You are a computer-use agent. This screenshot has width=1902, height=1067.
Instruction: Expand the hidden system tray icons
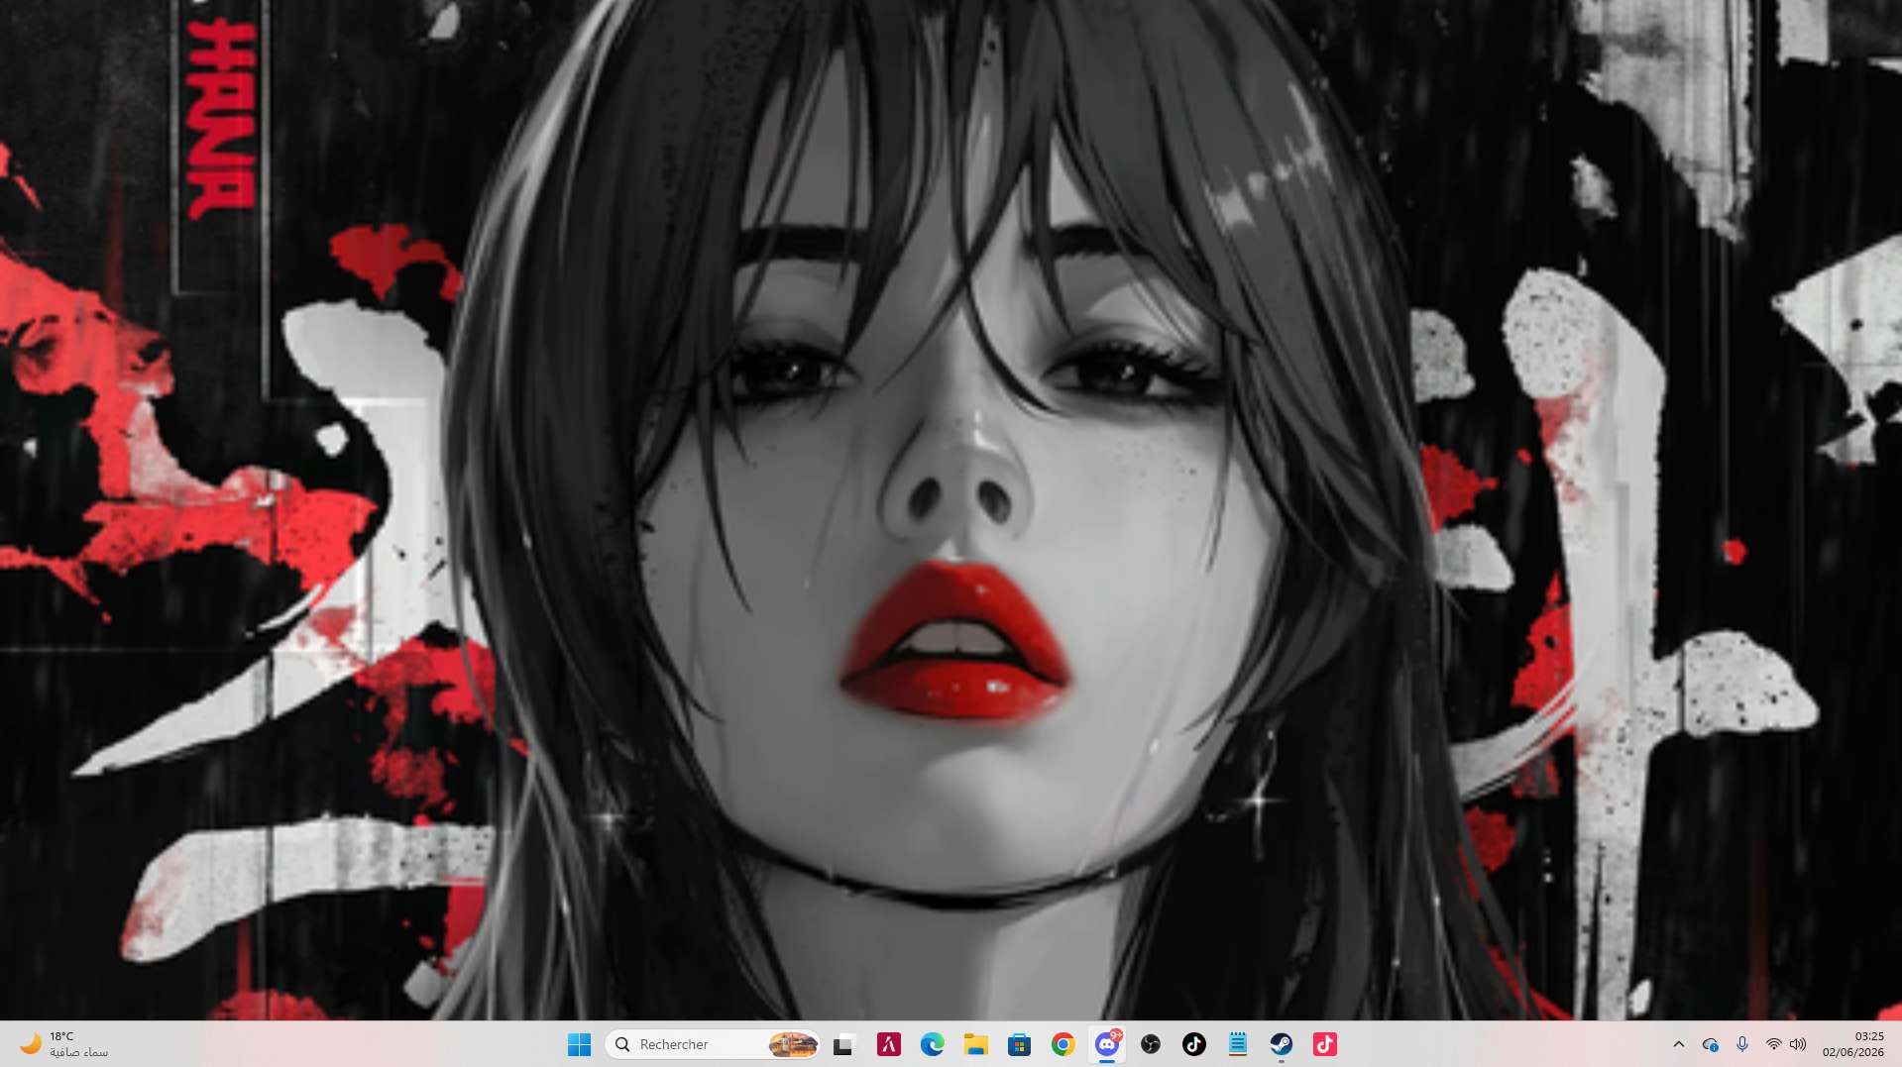[x=1678, y=1044]
